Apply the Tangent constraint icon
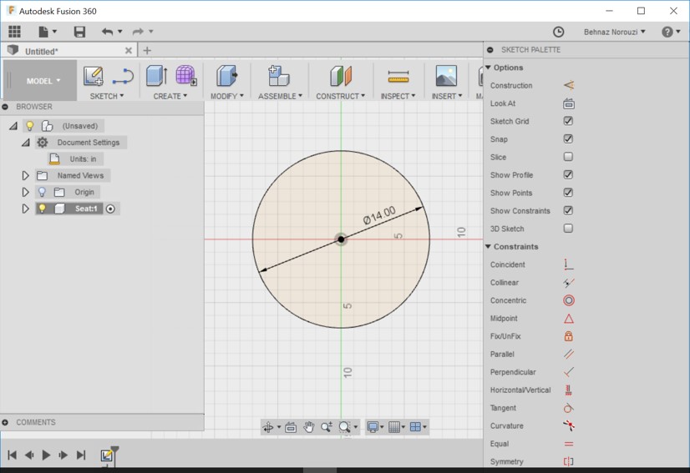Viewport: 690px width, 473px height. (569, 408)
